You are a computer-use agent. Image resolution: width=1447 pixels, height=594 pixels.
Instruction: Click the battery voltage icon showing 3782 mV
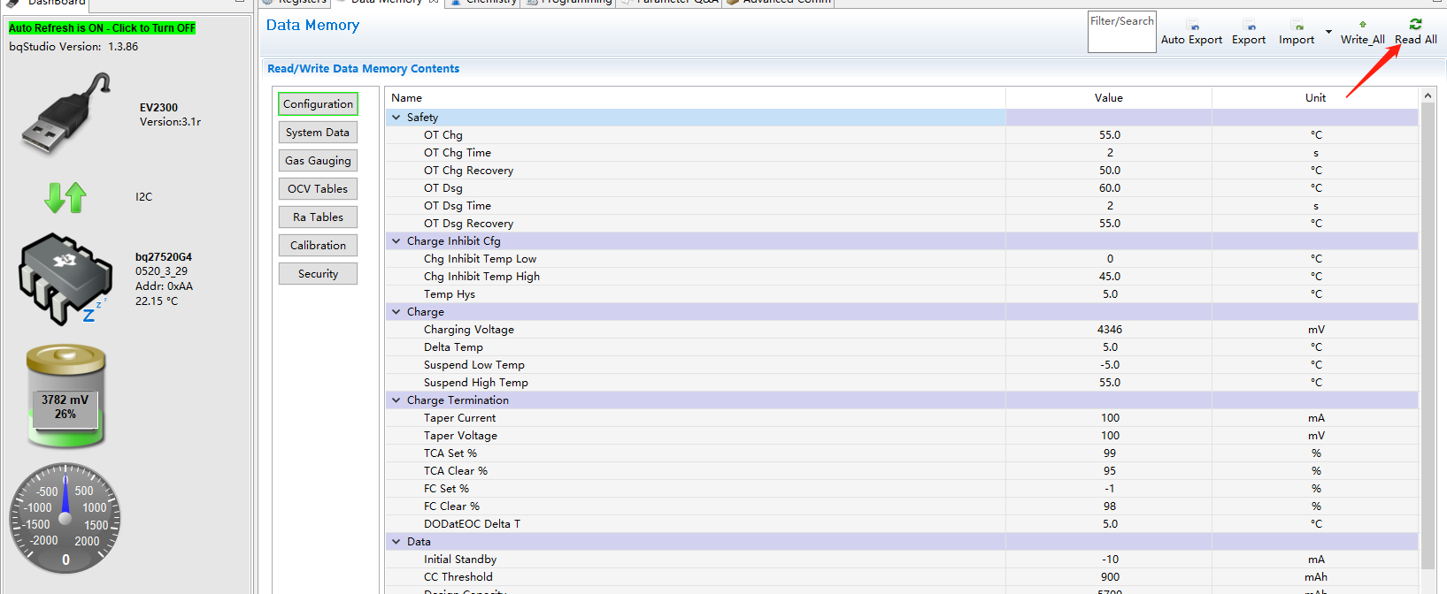65,395
